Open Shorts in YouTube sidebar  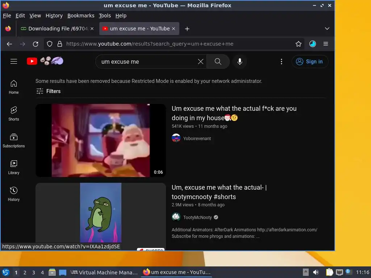pos(14,114)
